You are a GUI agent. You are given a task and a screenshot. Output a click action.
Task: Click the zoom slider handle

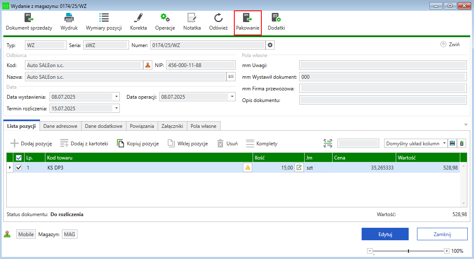pos(408,251)
